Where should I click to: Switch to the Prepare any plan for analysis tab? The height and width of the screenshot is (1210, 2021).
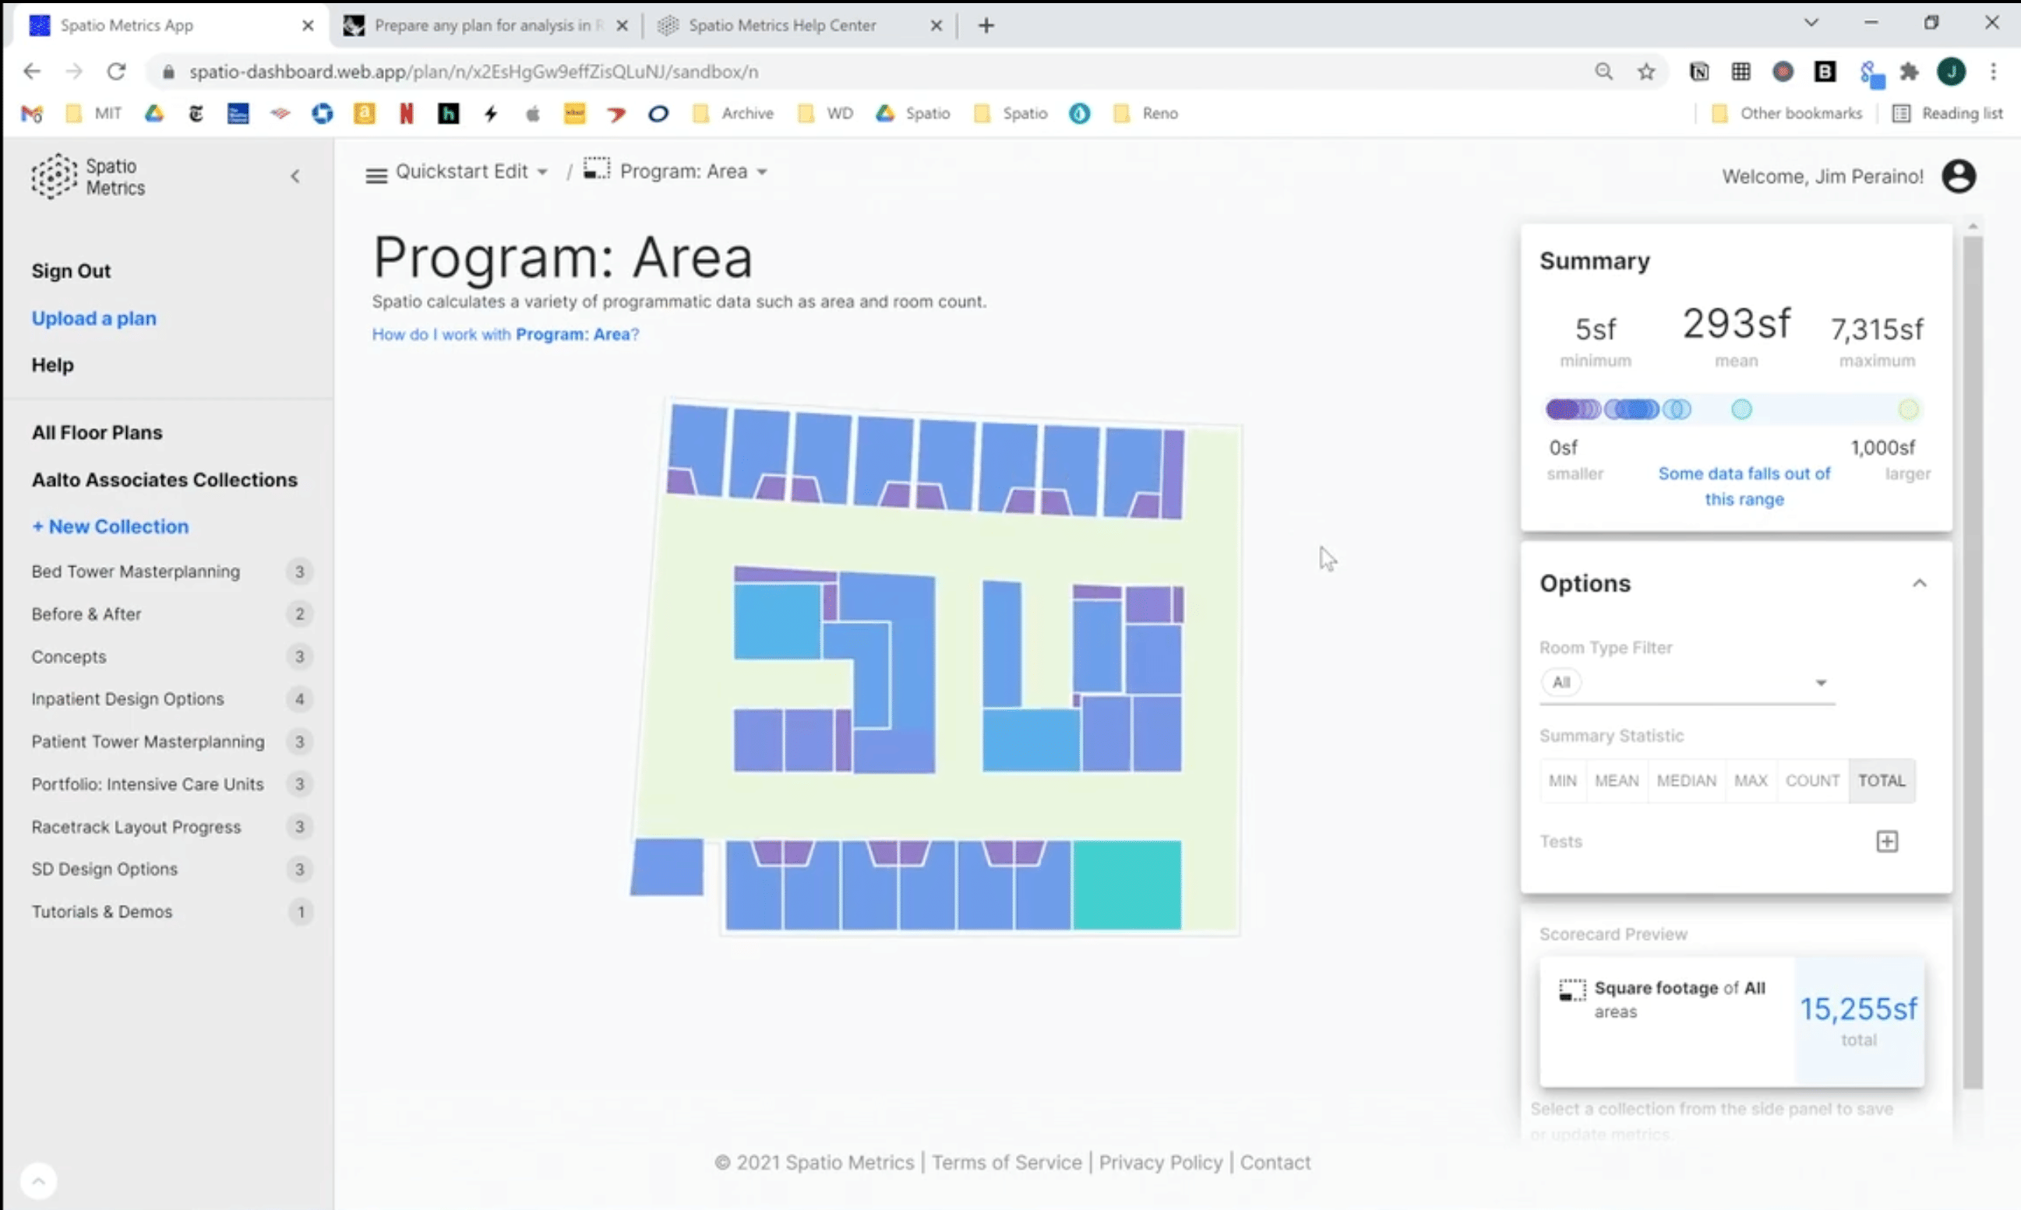pyautogui.click(x=485, y=25)
